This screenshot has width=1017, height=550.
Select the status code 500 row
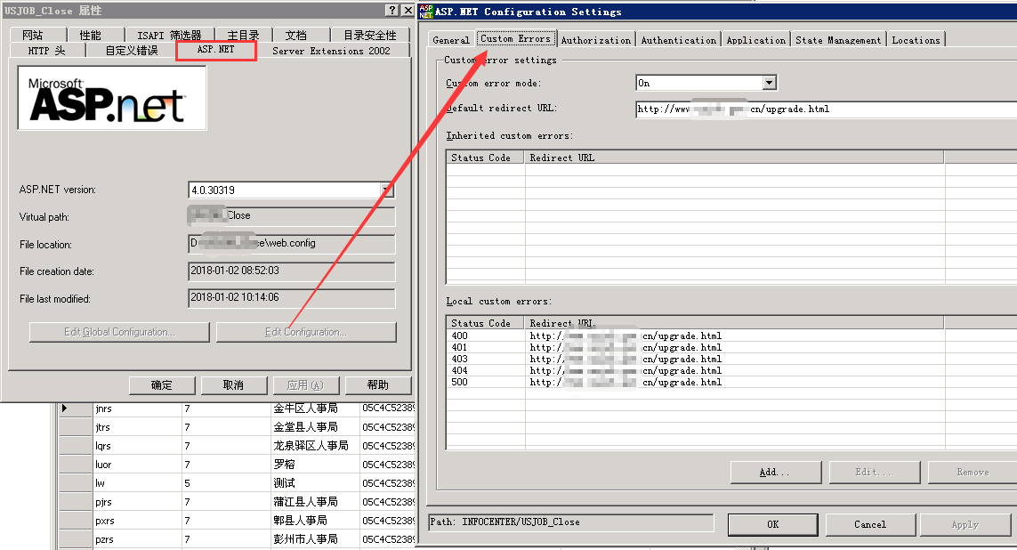[731, 383]
